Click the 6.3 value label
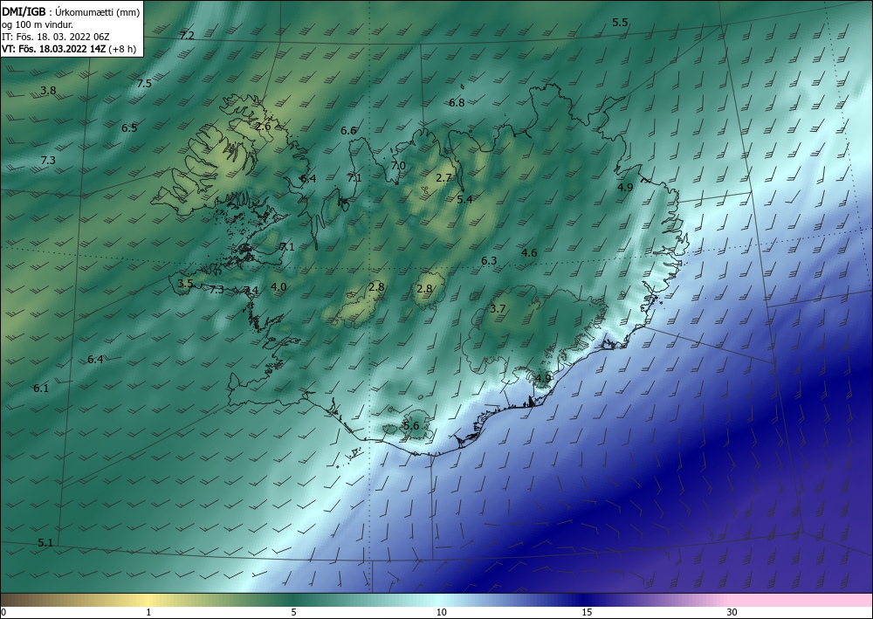The width and height of the screenshot is (873, 619). pyautogui.click(x=489, y=261)
